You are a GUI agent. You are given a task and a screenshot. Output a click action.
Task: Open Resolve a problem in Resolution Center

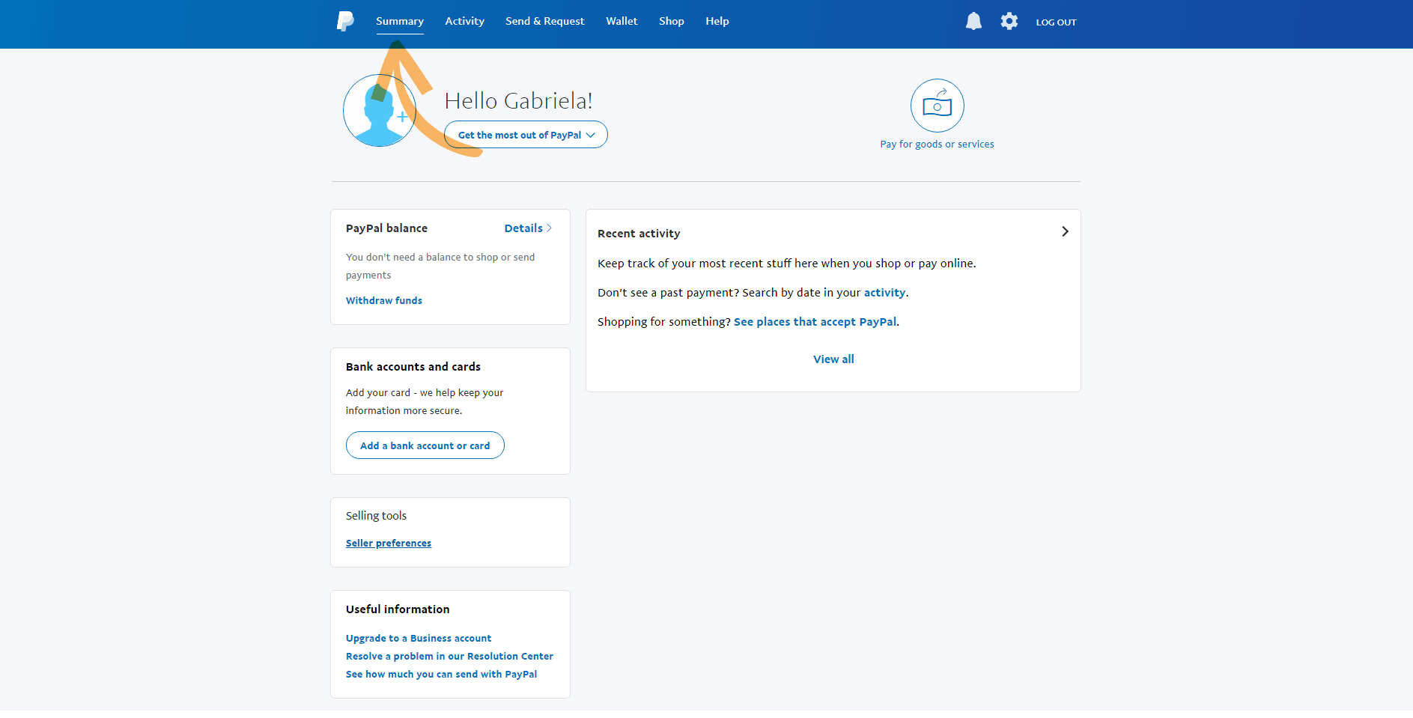[449, 656]
